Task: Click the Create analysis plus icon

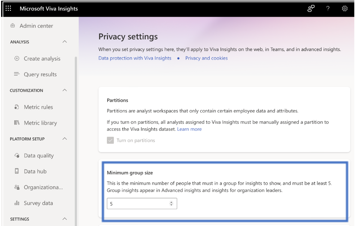Action: click(17, 58)
